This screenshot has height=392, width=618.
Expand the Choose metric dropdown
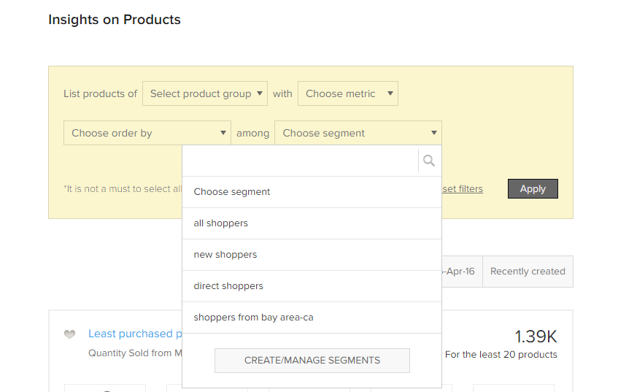coord(348,93)
